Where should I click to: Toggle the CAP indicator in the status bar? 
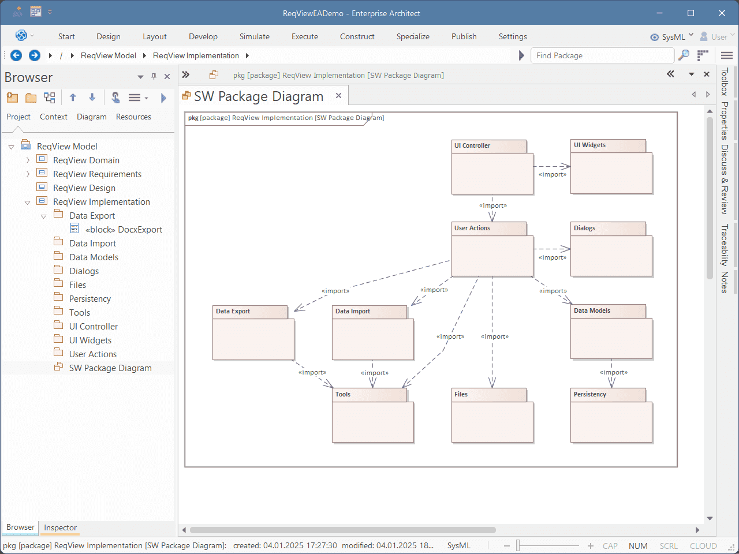tap(610, 545)
